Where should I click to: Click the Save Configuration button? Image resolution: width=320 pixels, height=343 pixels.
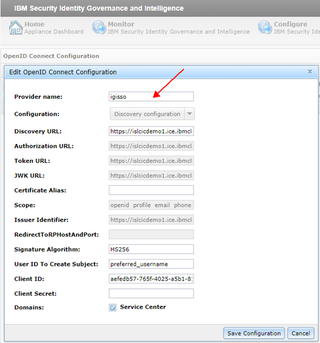pos(254,333)
